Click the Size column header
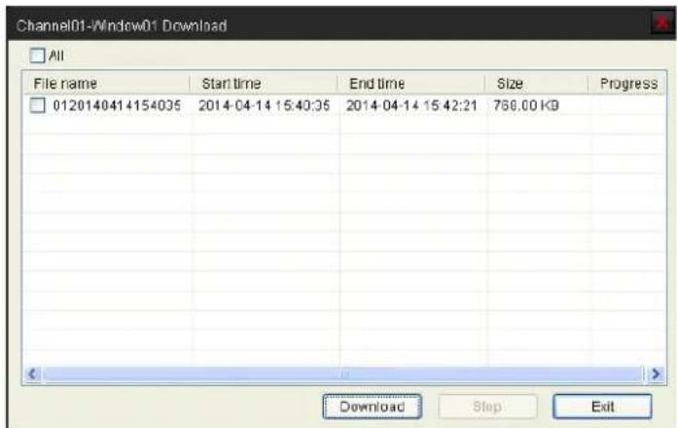 (537, 84)
